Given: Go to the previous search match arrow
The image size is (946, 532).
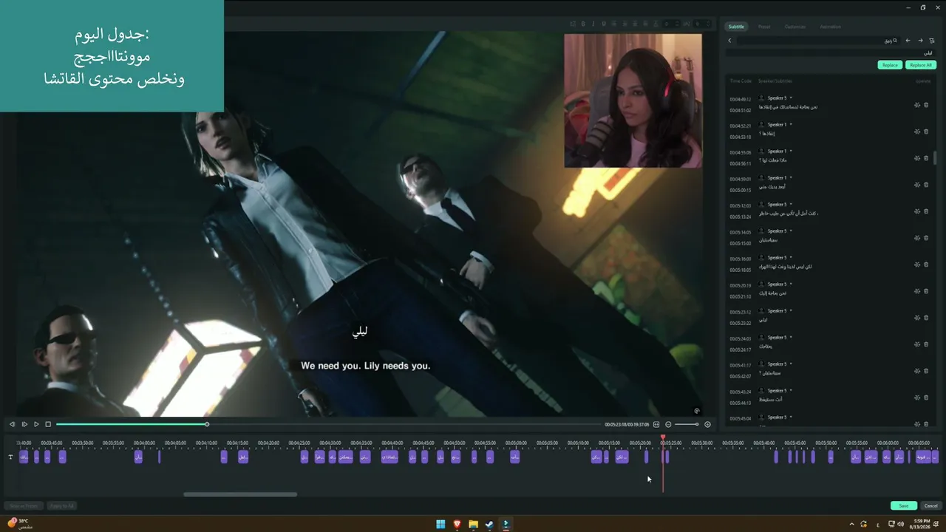Looking at the screenshot, I should pyautogui.click(x=908, y=41).
